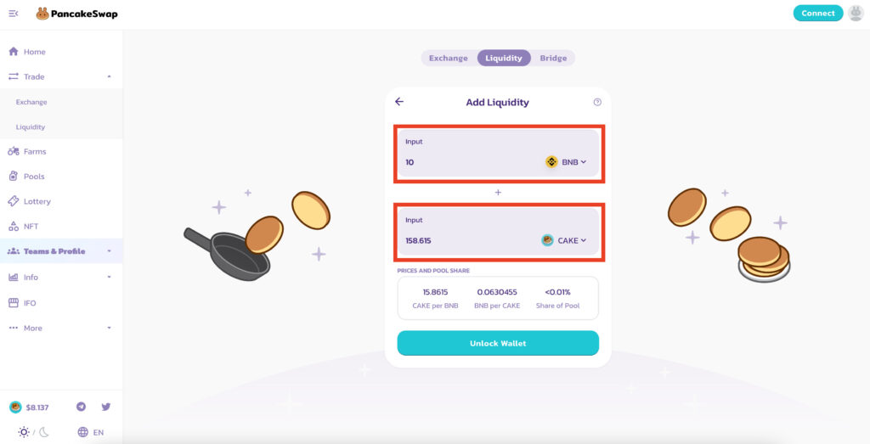Switch to the Bridge tab
The image size is (870, 444).
(x=553, y=59)
